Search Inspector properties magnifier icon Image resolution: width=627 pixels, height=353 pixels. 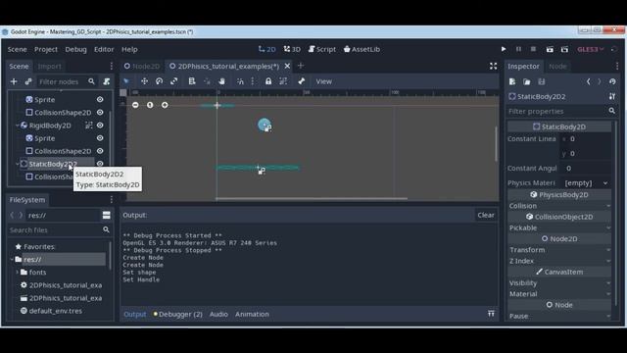click(611, 111)
